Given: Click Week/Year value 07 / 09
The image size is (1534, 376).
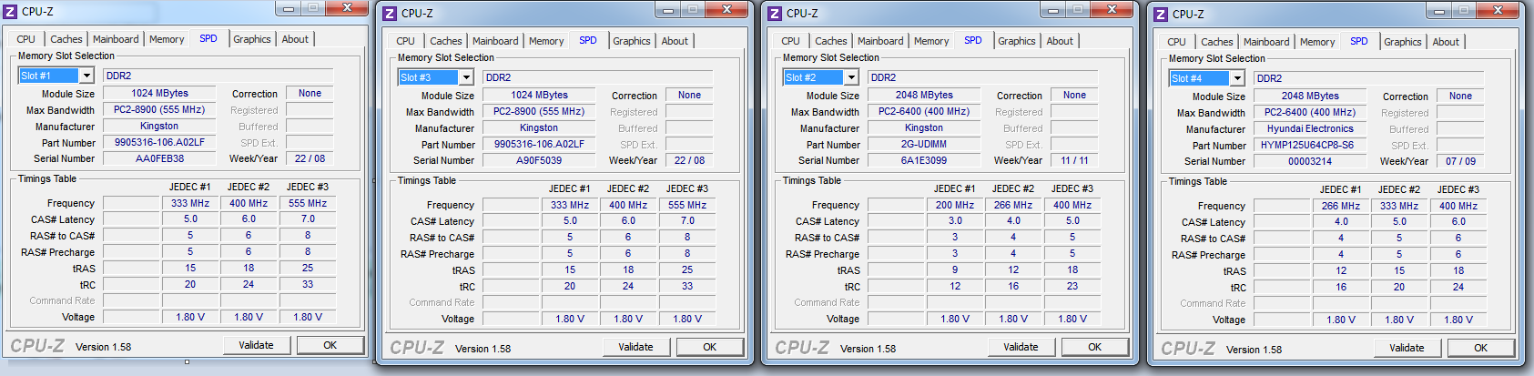Looking at the screenshot, I should [1460, 161].
